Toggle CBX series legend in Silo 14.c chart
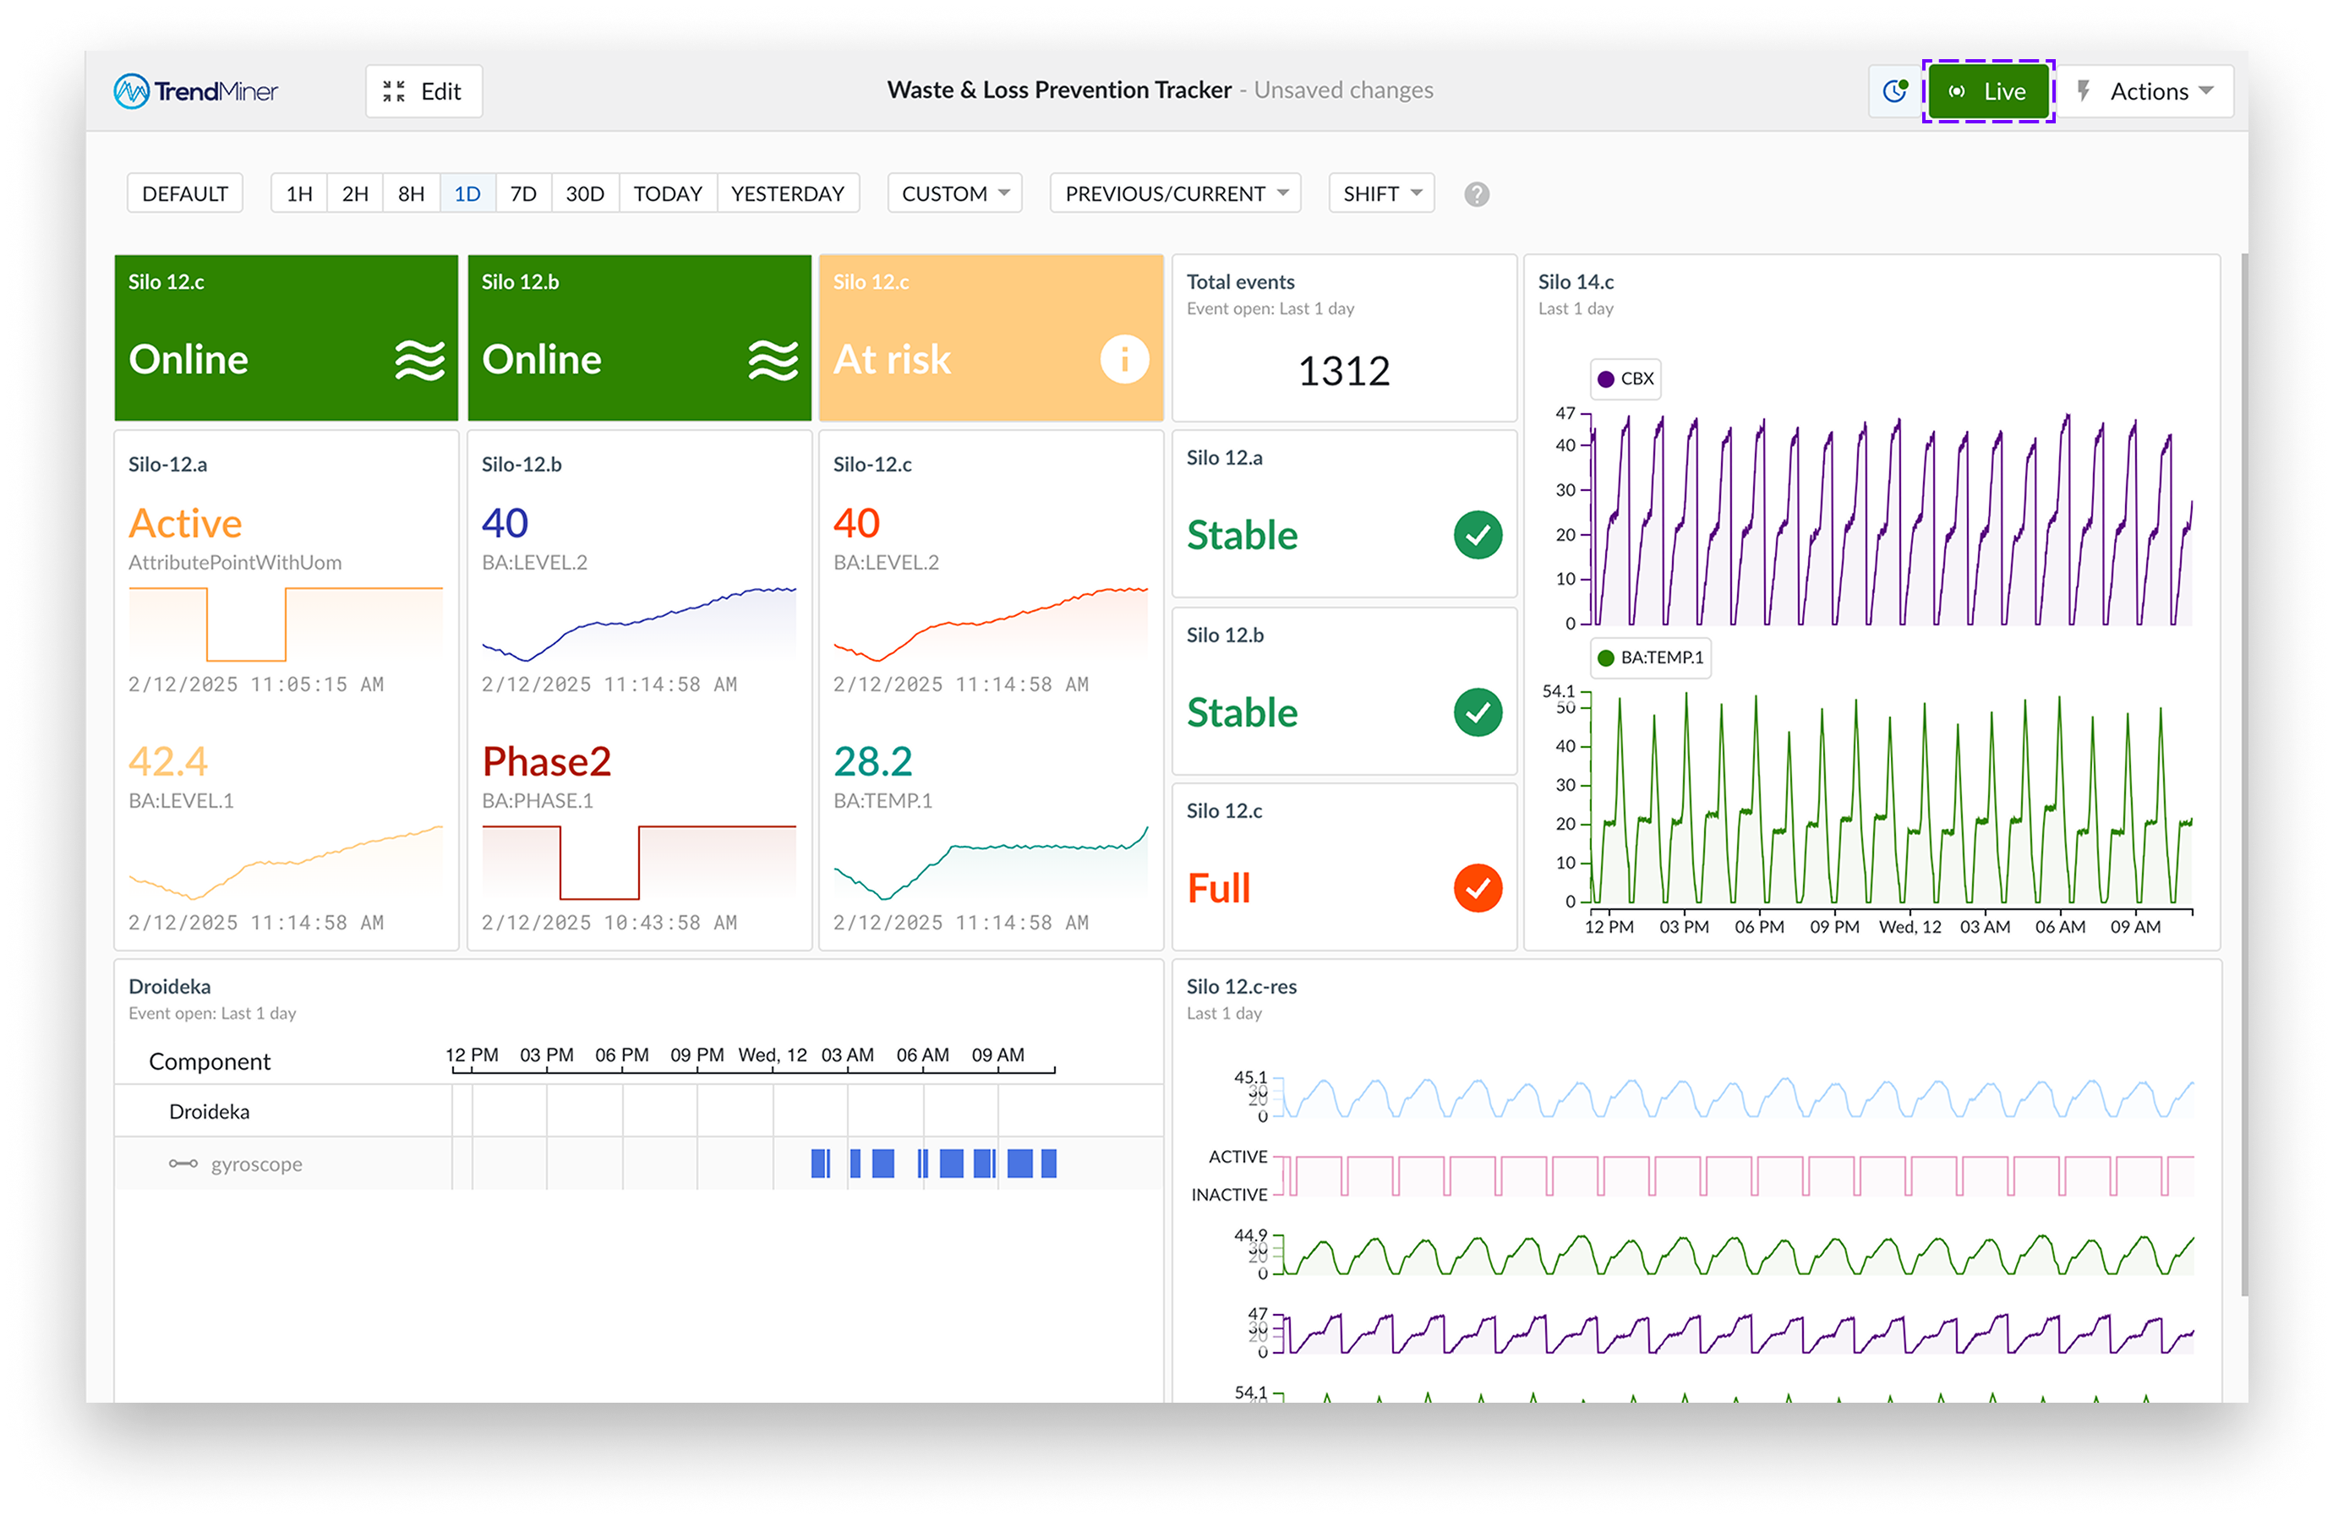The height and width of the screenshot is (1521, 2333). [x=1626, y=379]
